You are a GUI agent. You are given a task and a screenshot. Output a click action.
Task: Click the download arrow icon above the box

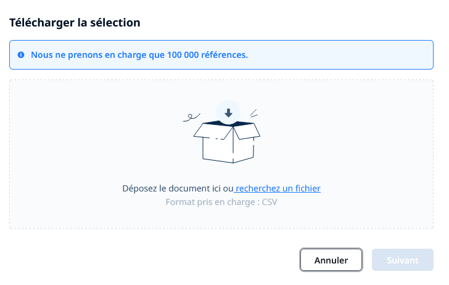point(228,113)
